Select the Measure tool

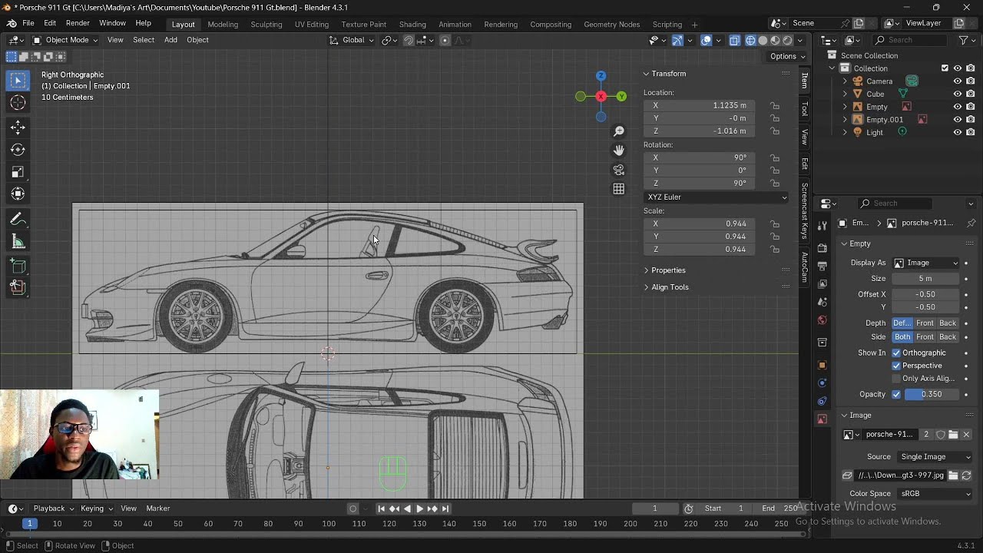(x=18, y=243)
